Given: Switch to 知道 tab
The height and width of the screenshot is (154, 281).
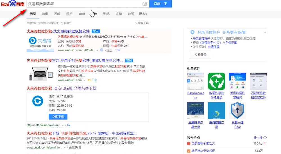Looking at the screenshot, I should [x=82, y=14].
